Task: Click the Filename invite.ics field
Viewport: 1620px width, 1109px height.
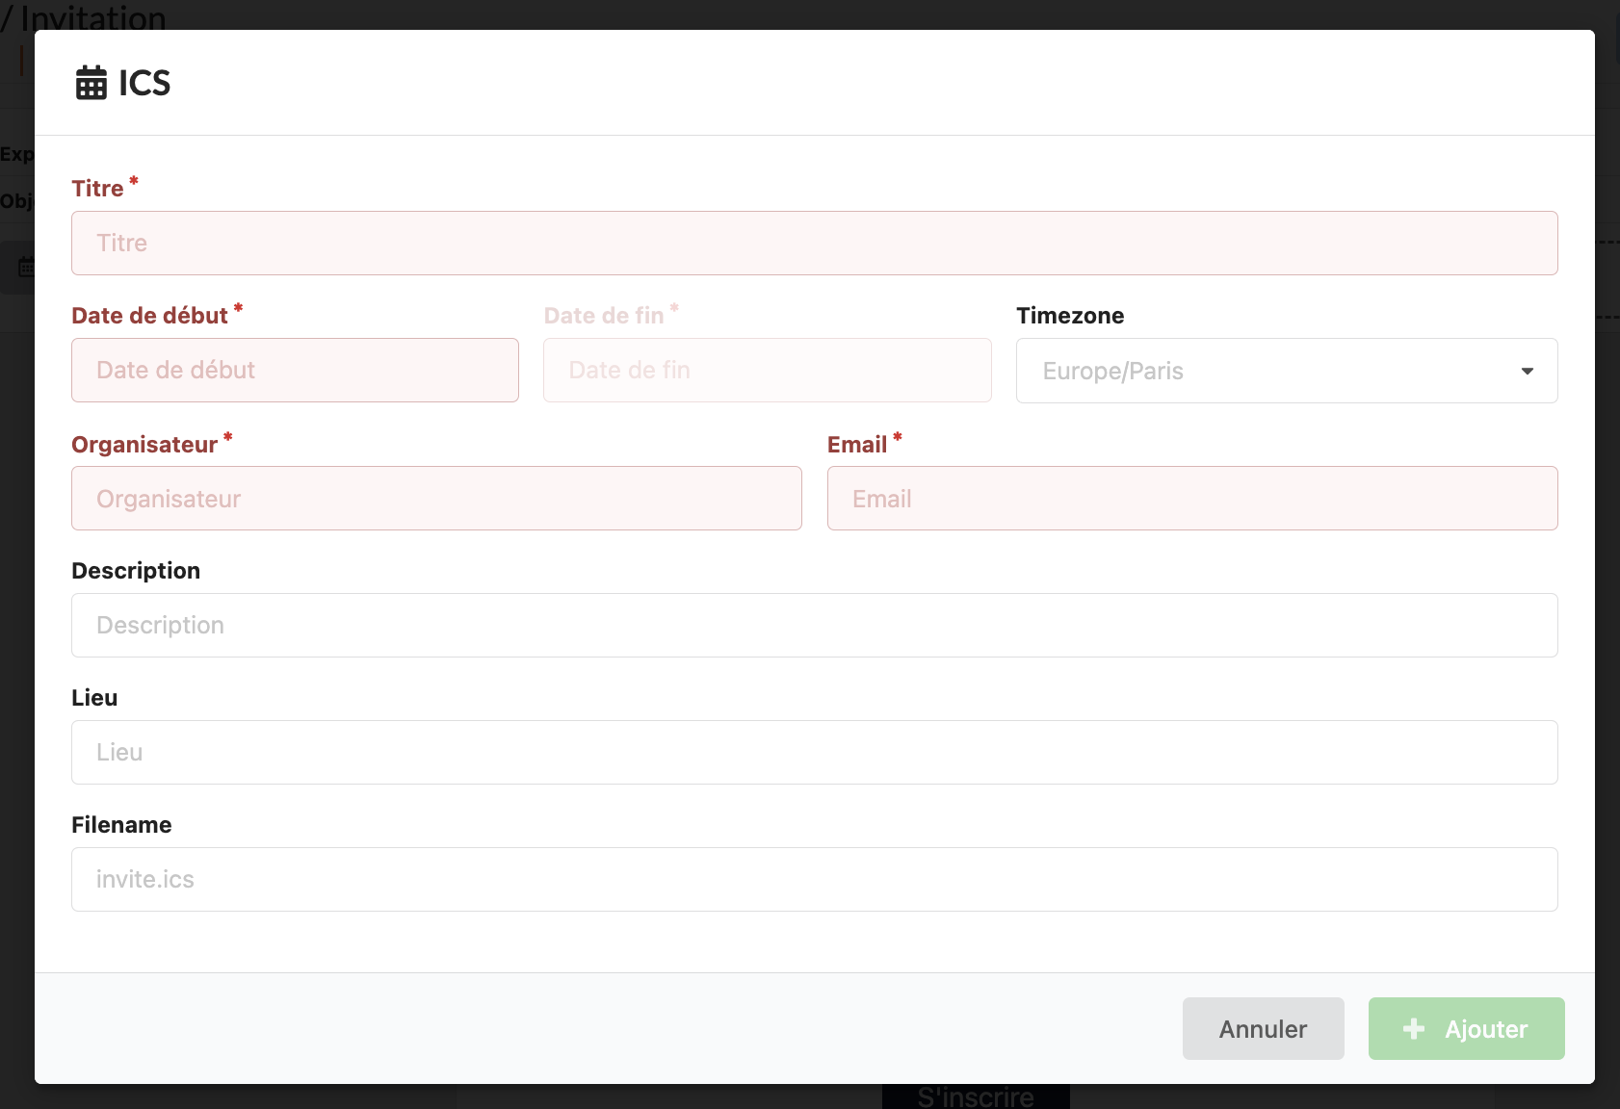Action: tap(814, 880)
